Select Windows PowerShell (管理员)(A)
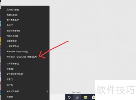Screen dimensions: 136x100 coord(21,57)
